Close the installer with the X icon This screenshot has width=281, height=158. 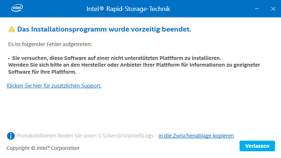click(x=273, y=9)
